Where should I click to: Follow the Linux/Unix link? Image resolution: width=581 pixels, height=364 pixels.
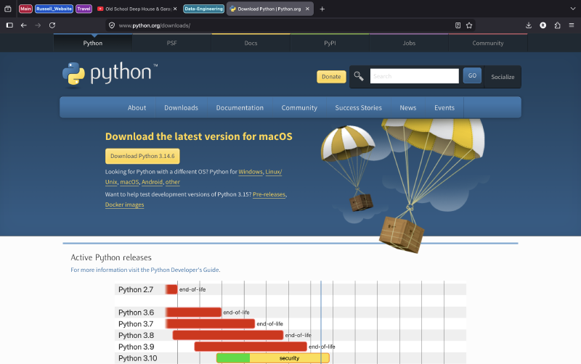[274, 172]
